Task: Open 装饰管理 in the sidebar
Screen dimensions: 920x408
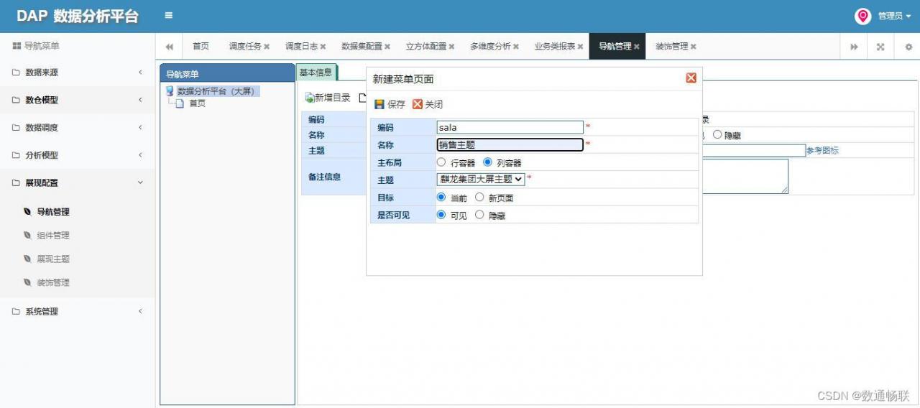Action: click(53, 283)
